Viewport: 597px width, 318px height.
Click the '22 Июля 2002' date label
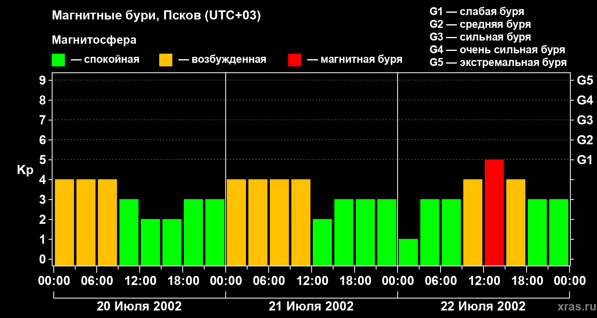click(483, 306)
